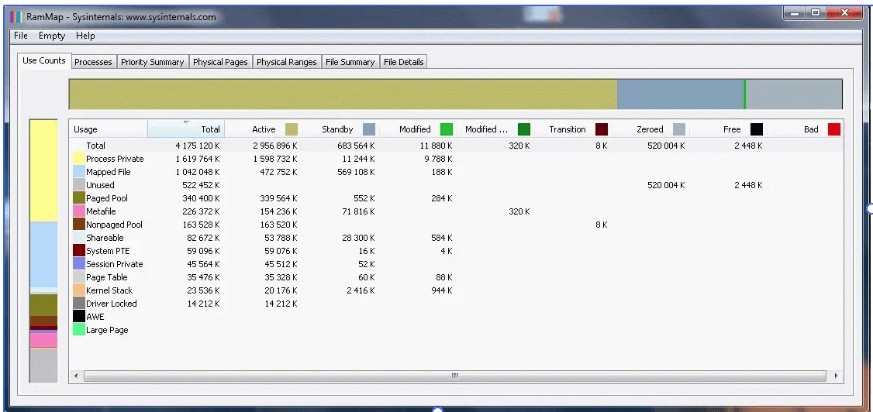Switch to the Processes tab

[93, 62]
